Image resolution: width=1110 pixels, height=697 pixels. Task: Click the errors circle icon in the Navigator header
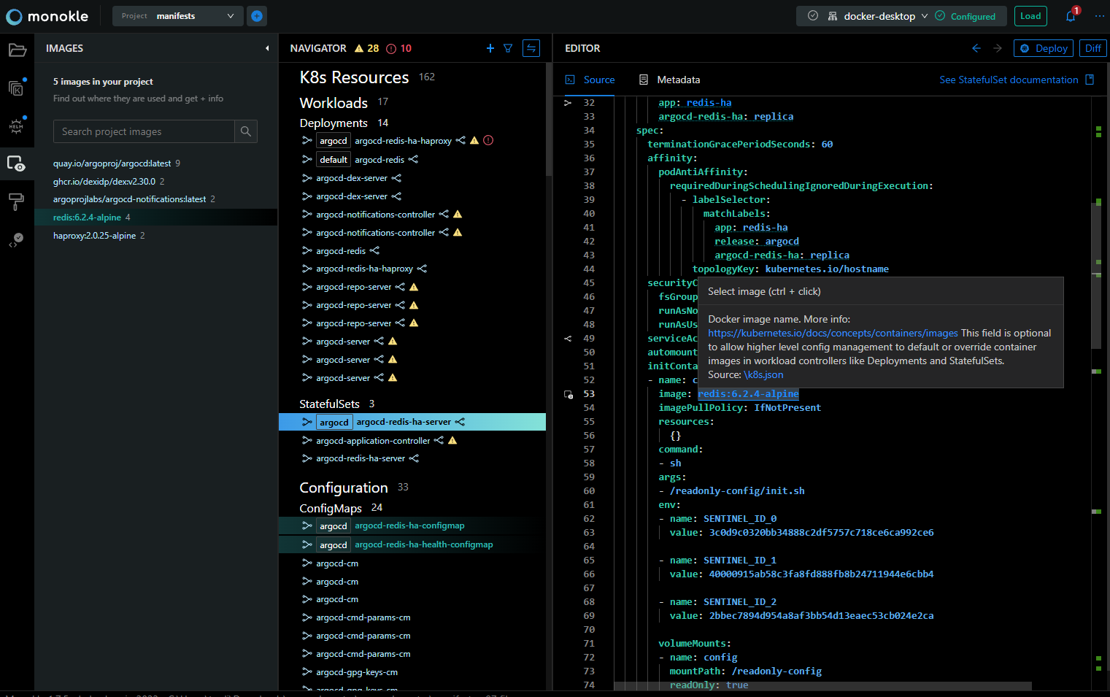coord(391,48)
